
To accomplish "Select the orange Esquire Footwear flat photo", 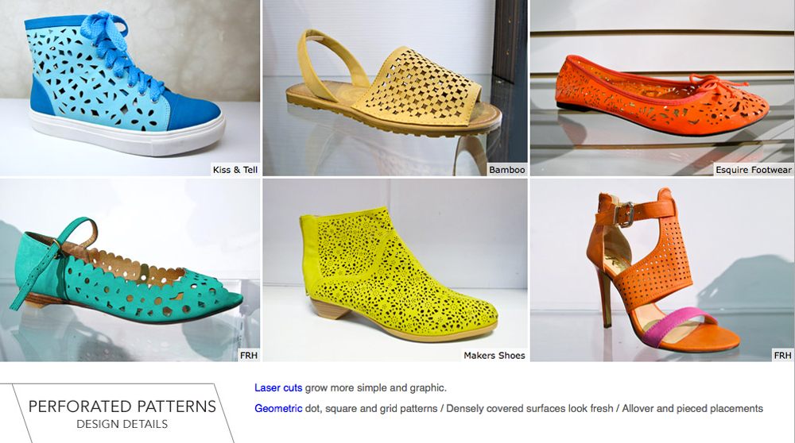I will click(x=662, y=88).
